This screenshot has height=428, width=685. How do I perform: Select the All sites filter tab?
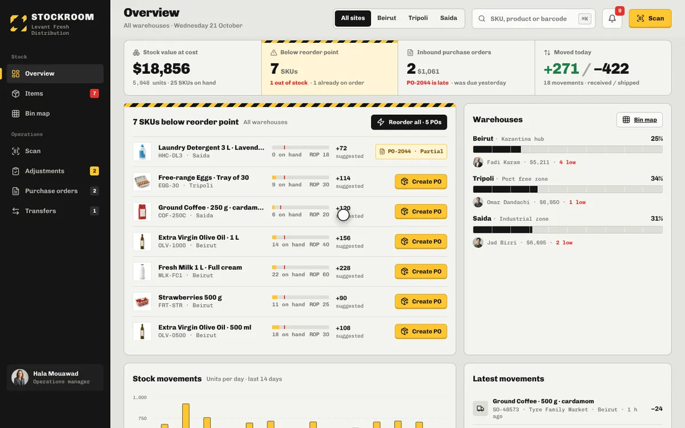tap(353, 18)
